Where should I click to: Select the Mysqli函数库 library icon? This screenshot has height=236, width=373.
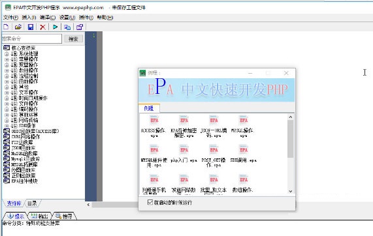click(x=7, y=159)
